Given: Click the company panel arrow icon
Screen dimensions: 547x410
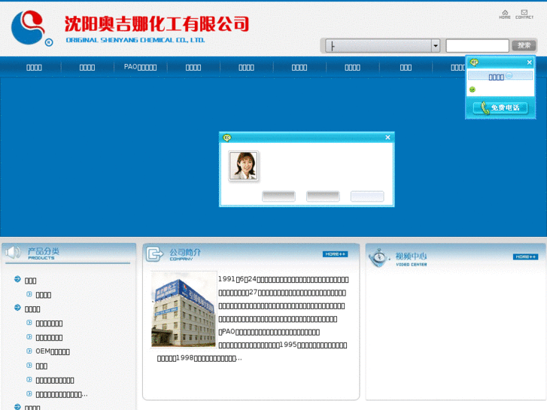Looking at the screenshot, I should (x=154, y=254).
